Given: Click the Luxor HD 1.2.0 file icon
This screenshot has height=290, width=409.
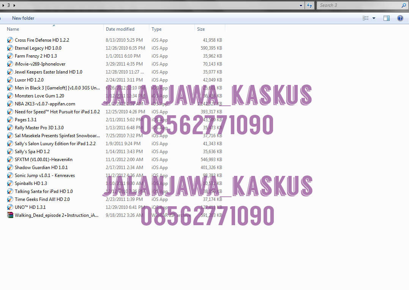Looking at the screenshot, I should click(x=10, y=80).
